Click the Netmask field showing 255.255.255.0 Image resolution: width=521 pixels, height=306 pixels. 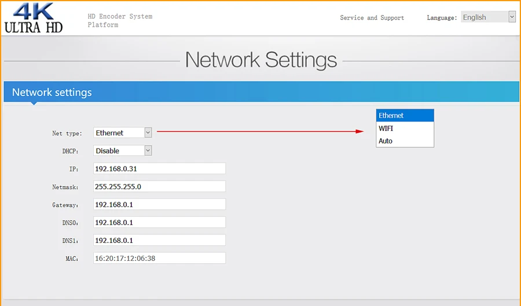coord(160,186)
